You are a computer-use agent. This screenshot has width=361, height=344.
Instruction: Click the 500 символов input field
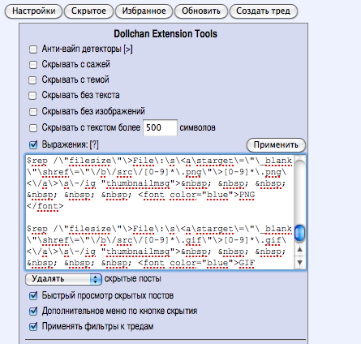tap(160, 127)
